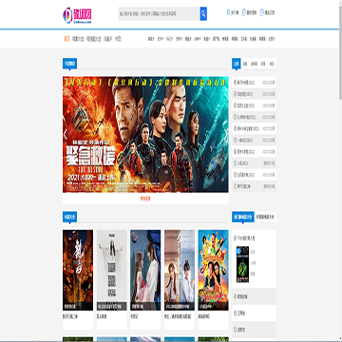Open small green poster in right sidebar
The width and height of the screenshot is (342, 342).
pos(242,264)
